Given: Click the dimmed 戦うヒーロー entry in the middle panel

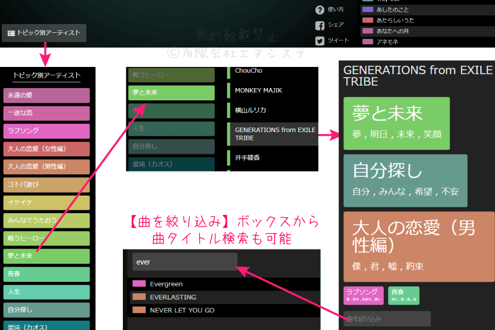Looking at the screenshot, I should pyautogui.click(x=172, y=75).
